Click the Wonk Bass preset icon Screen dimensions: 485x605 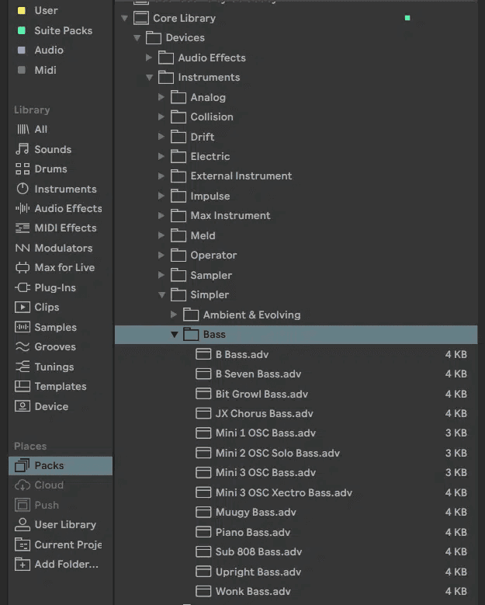pos(203,591)
